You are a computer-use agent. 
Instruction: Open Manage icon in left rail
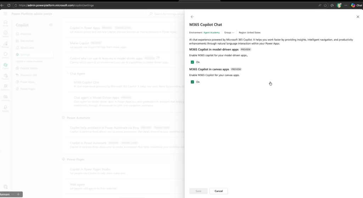point(5,45)
